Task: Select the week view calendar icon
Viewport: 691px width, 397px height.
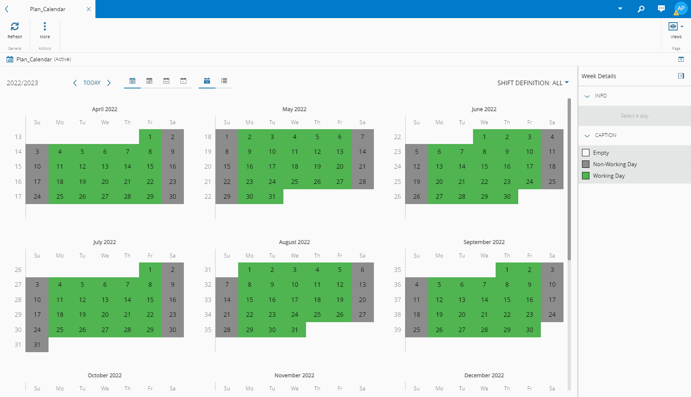Action: pyautogui.click(x=166, y=81)
